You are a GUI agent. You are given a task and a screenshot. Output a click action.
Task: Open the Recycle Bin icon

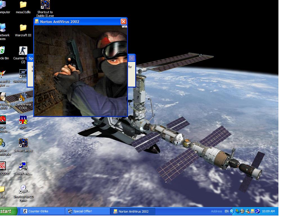click(x=4, y=53)
